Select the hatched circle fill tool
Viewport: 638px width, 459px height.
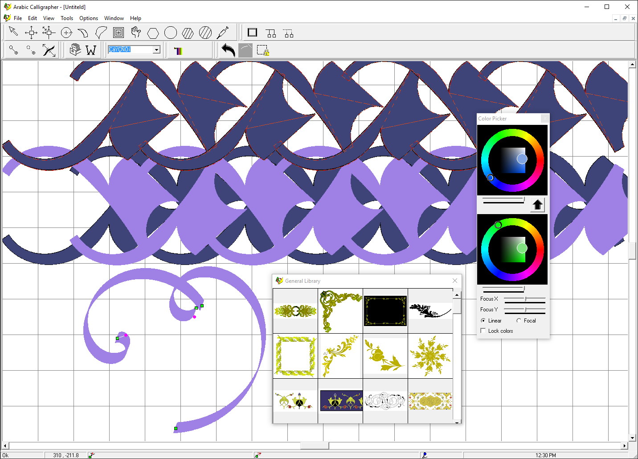click(205, 33)
